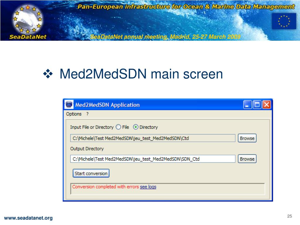This screenshot has height=225, width=300.
Task: Maximize the Med2MedSDN Application window
Action: (257, 105)
